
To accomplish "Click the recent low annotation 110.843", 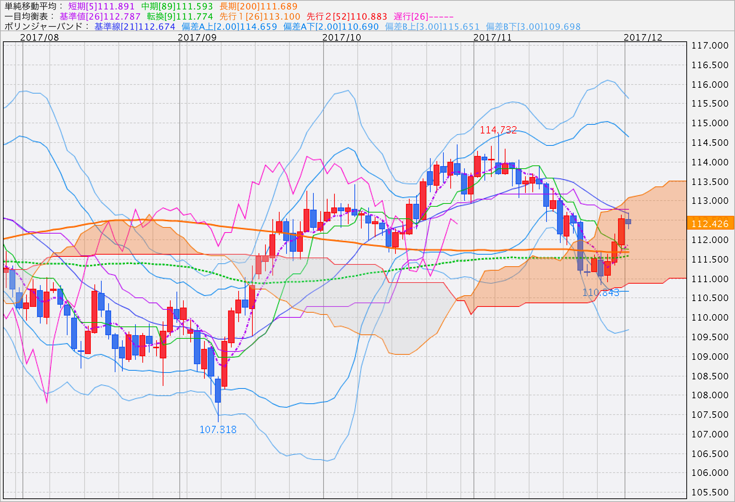I will (x=601, y=292).
